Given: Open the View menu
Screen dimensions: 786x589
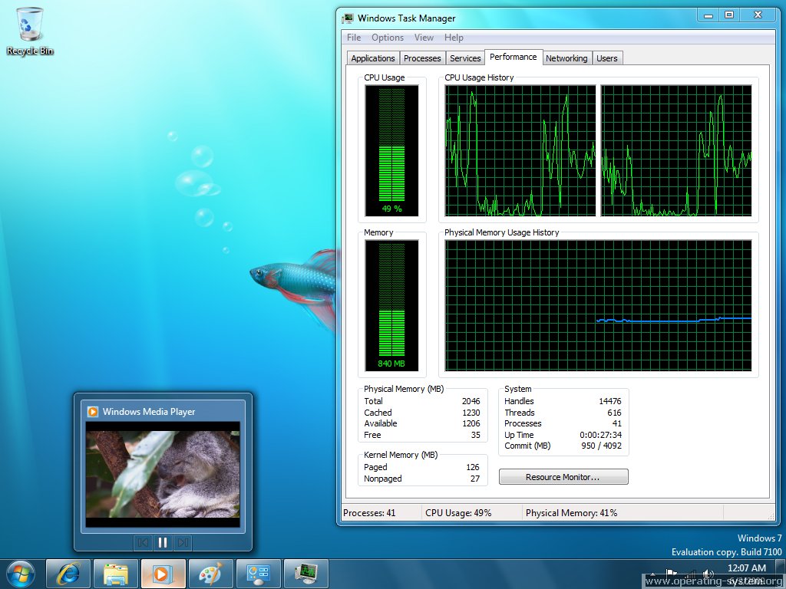Looking at the screenshot, I should 424,38.
